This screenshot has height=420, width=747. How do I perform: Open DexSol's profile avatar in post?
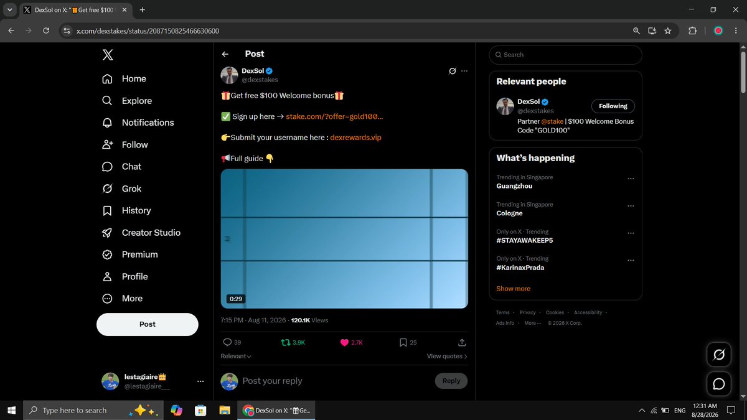[x=229, y=75]
